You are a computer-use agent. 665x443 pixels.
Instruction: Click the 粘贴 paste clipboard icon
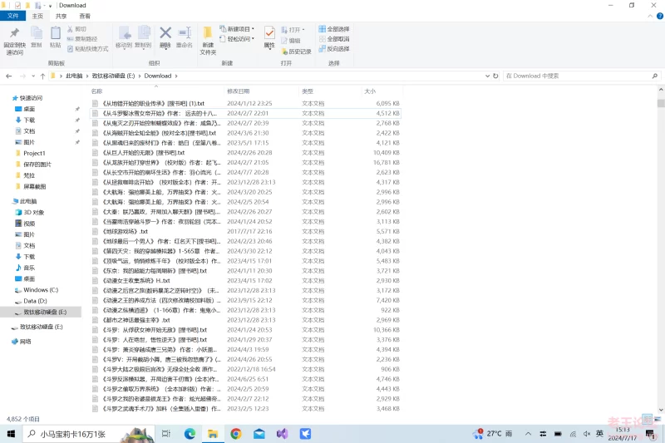pos(56,33)
